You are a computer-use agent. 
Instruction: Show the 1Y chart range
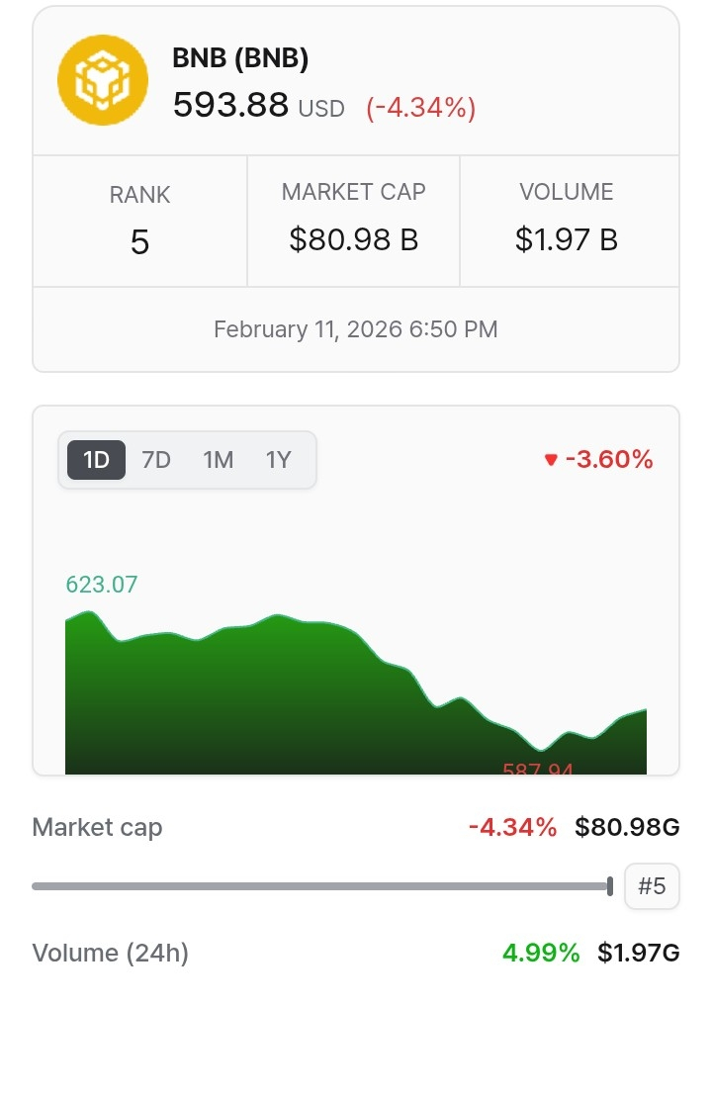[x=279, y=460]
